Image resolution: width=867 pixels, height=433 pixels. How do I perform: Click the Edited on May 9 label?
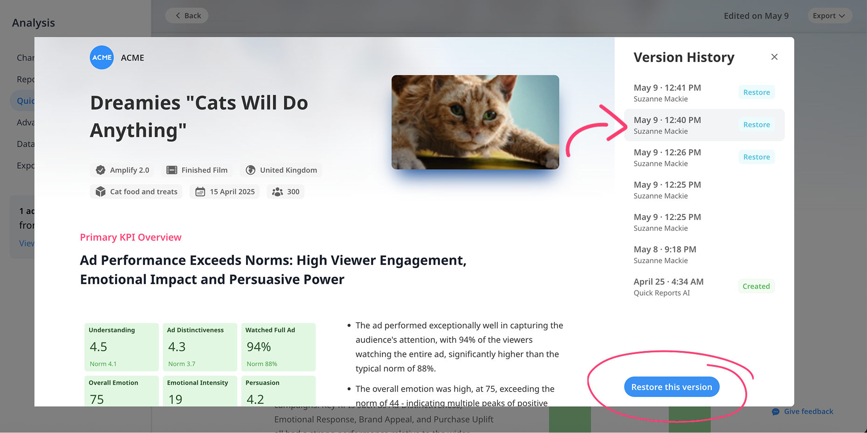tap(756, 16)
